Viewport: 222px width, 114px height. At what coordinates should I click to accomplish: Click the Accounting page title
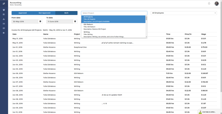(16, 2)
